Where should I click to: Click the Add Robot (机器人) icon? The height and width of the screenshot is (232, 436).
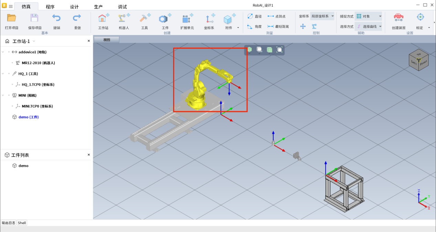pos(124,19)
